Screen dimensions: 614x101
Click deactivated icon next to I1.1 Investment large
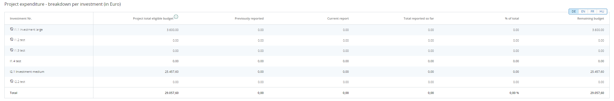[x=12, y=29]
